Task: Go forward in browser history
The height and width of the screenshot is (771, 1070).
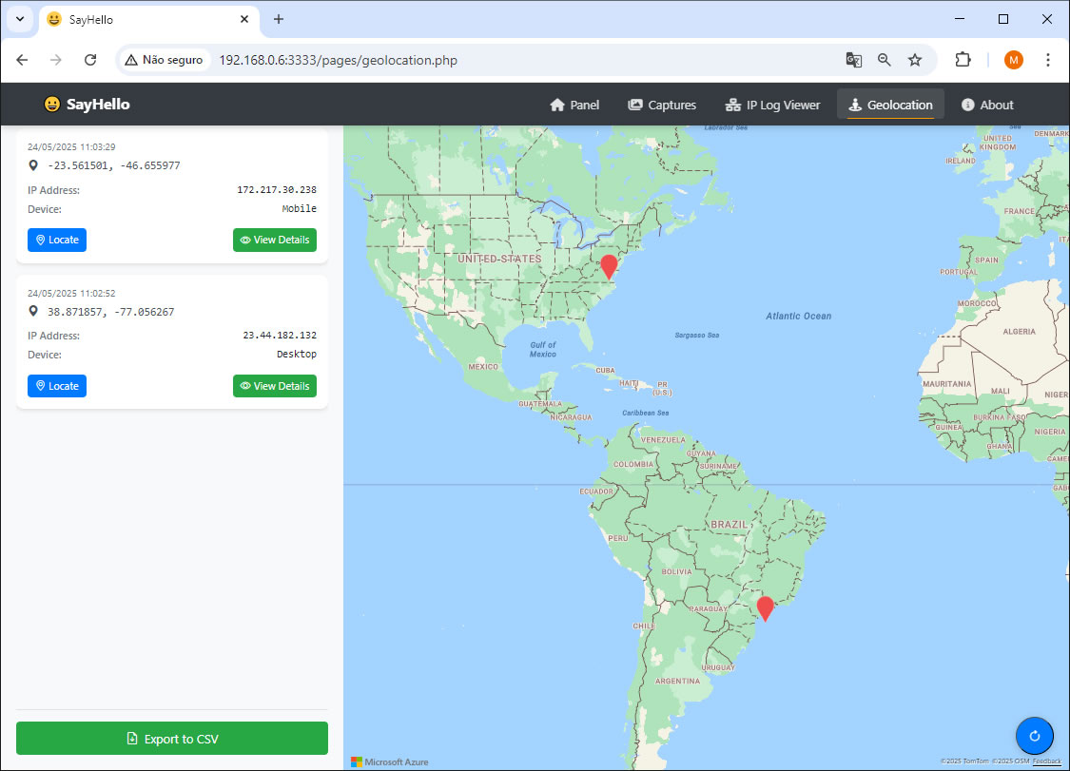Action: click(56, 60)
